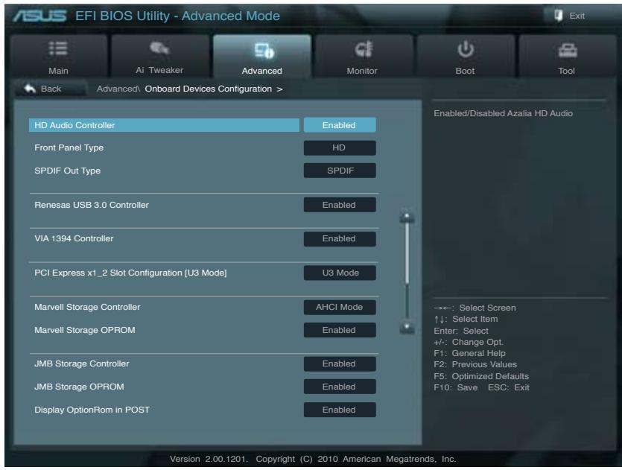Click the F10: Save hint

click(455, 387)
